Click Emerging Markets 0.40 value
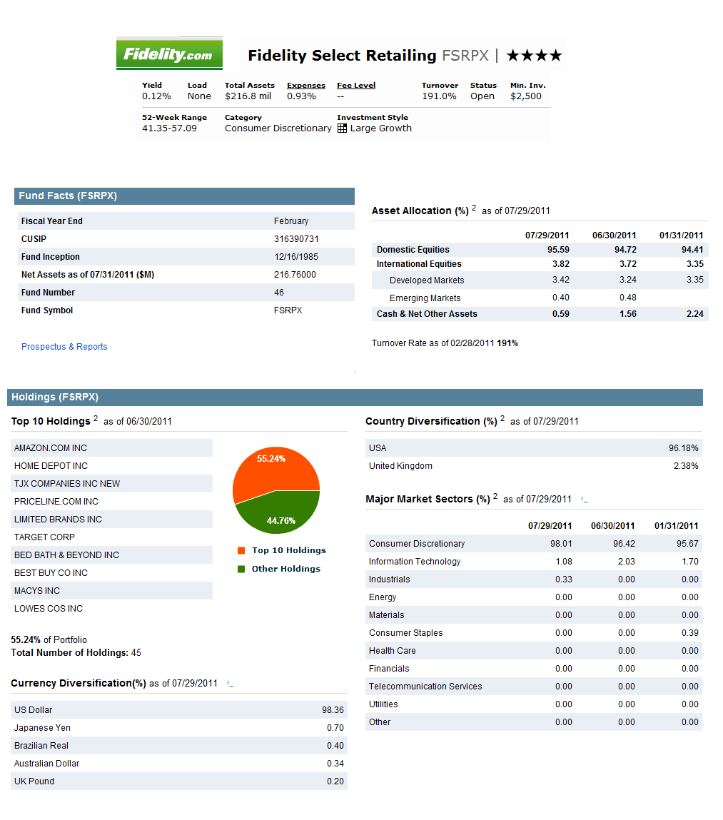The width and height of the screenshot is (723, 820). tap(561, 298)
